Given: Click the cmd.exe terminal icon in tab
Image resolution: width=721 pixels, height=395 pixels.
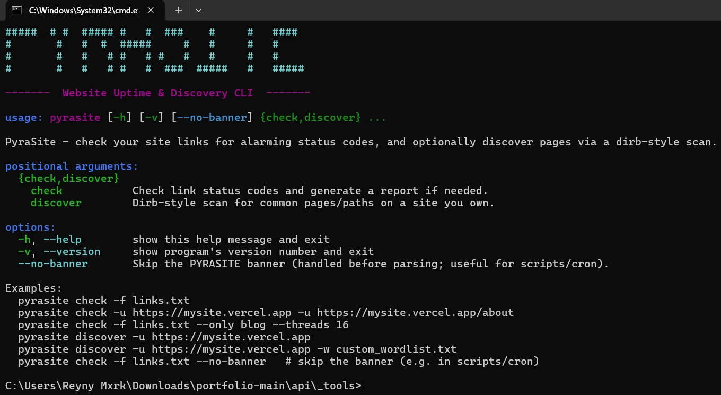Looking at the screenshot, I should 16,10.
